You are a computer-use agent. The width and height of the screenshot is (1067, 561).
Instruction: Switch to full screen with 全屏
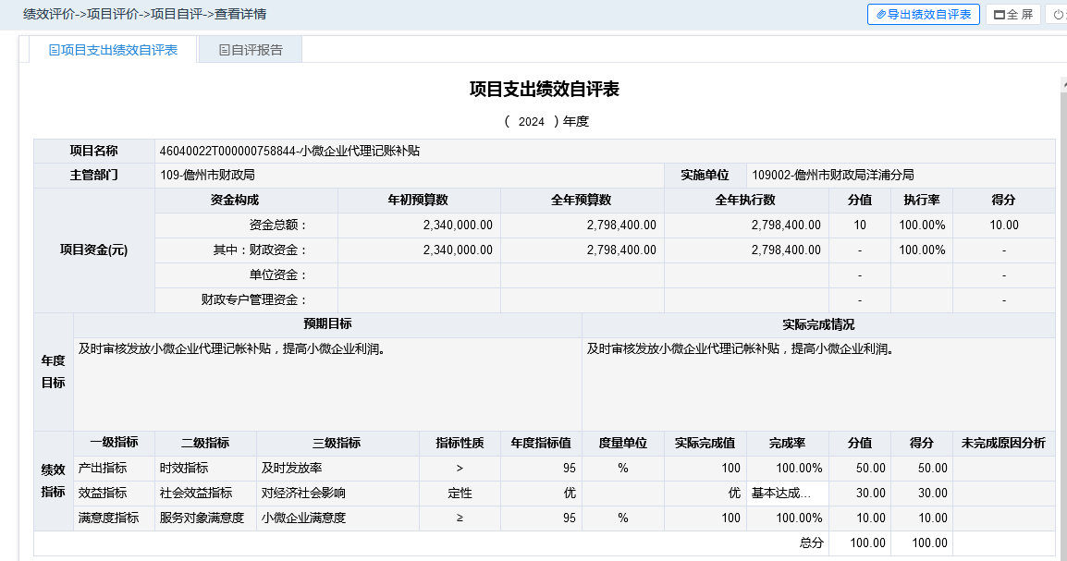pos(1013,15)
